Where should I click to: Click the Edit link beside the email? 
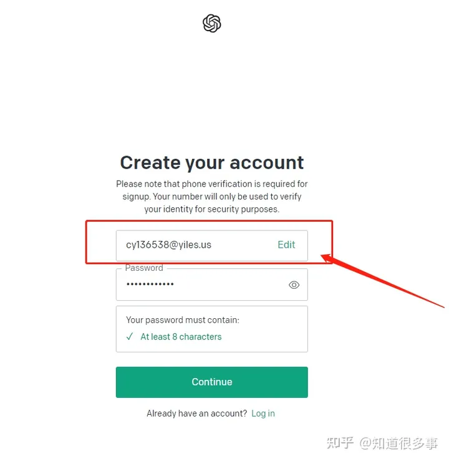click(x=286, y=245)
